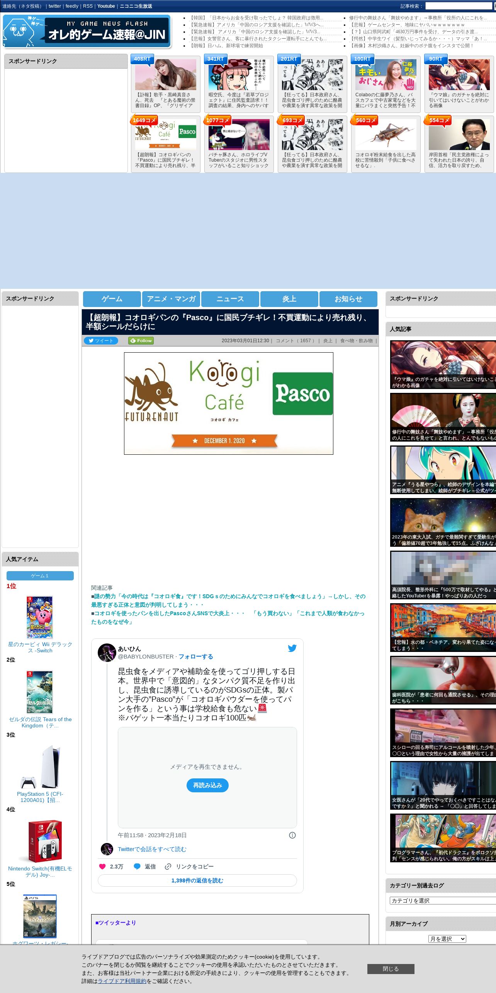
Task: Click the copy link icon リンクをコピー
Action: 168,867
